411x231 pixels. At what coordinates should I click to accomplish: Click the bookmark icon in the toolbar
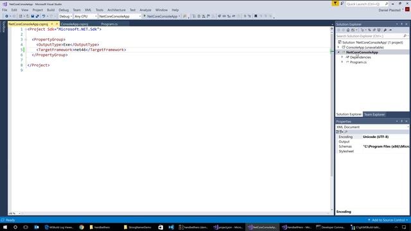click(256, 16)
